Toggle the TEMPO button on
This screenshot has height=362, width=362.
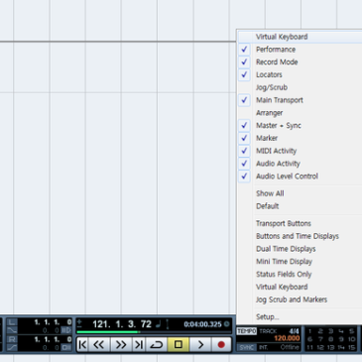247,331
